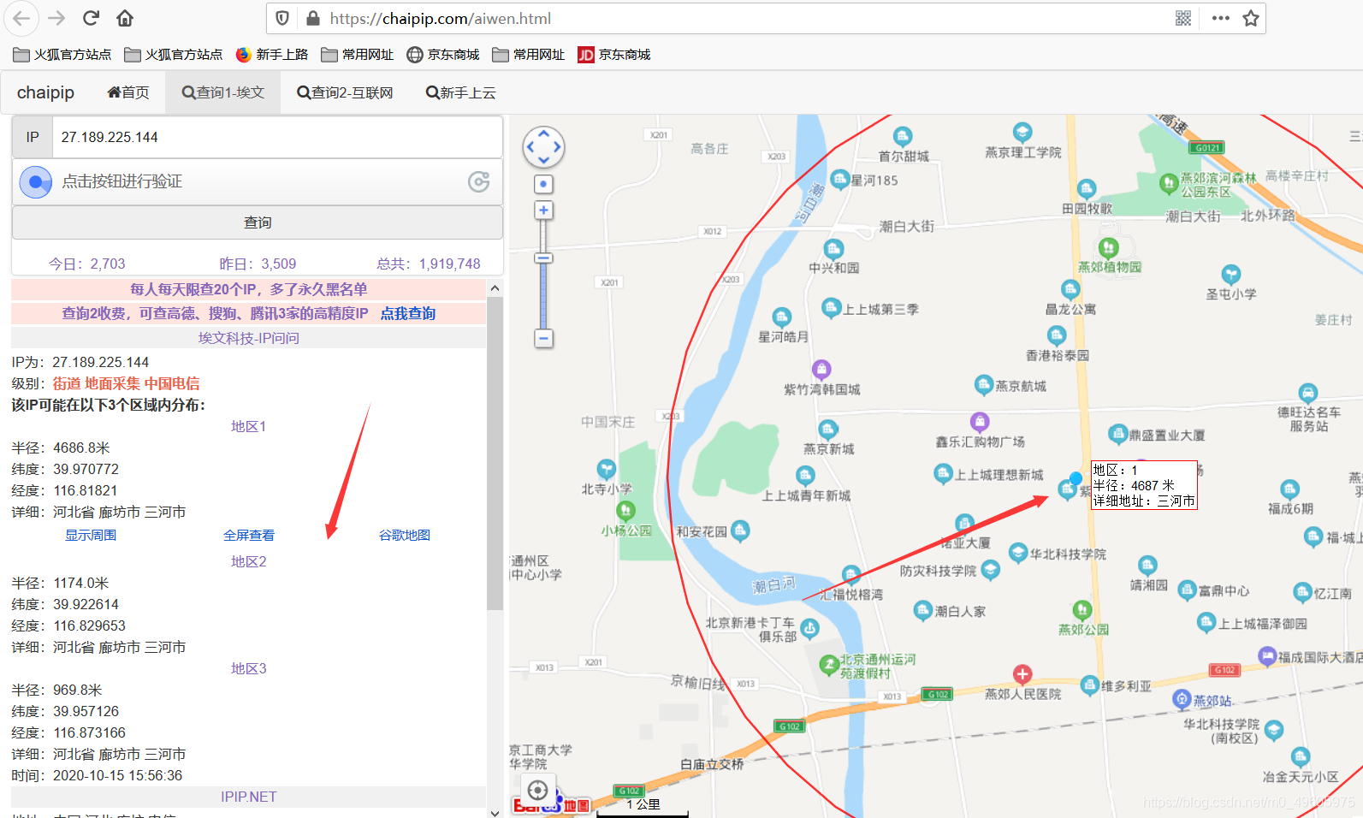This screenshot has height=818, width=1363.
Task: Click the IPIP.NET section header
Action: coord(249,797)
